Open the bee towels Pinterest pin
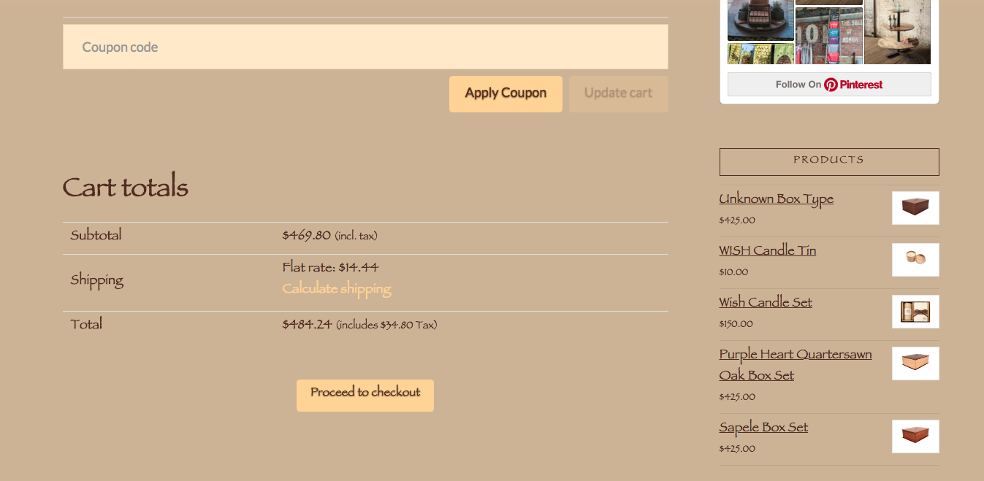 pos(760,54)
